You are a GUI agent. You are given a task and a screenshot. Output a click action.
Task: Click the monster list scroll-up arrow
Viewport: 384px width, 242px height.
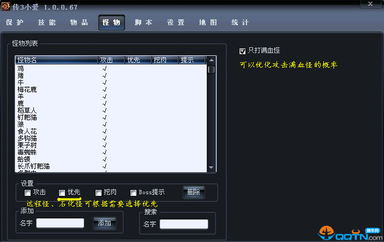pos(212,60)
